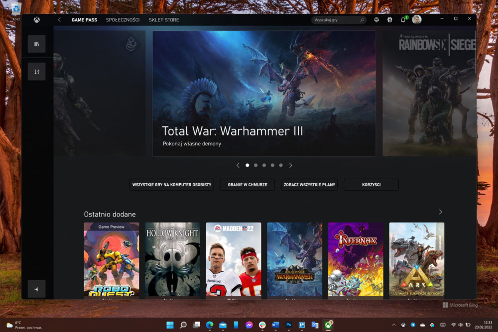Open Trello from the taskbar
Image resolution: width=498 pixels, height=332 pixels.
pyautogui.click(x=302, y=325)
